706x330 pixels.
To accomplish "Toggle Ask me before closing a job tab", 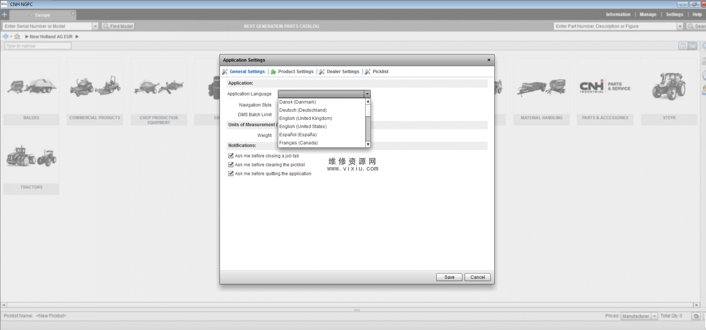I will click(x=231, y=156).
